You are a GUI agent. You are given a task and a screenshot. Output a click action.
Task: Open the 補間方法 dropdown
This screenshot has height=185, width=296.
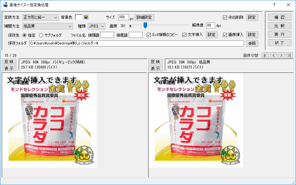(x=47, y=26)
